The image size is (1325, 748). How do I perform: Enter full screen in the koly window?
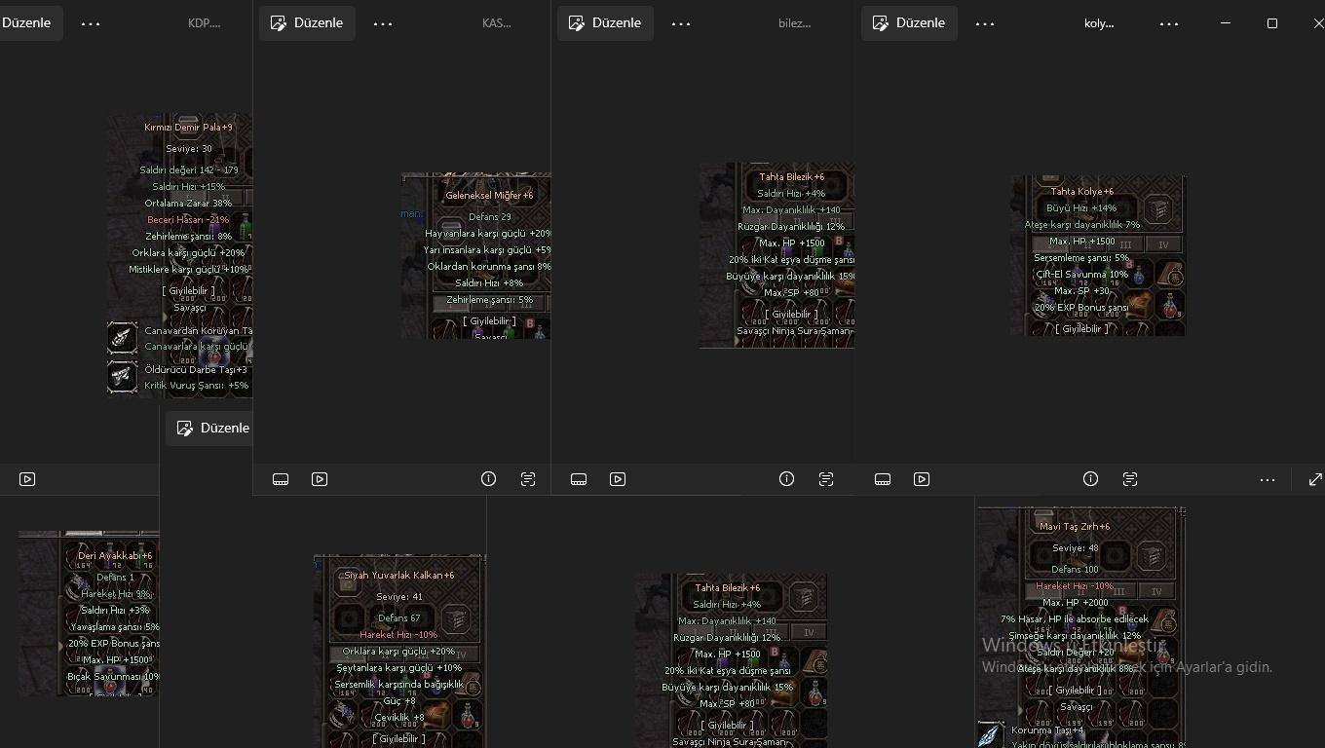tap(1315, 479)
